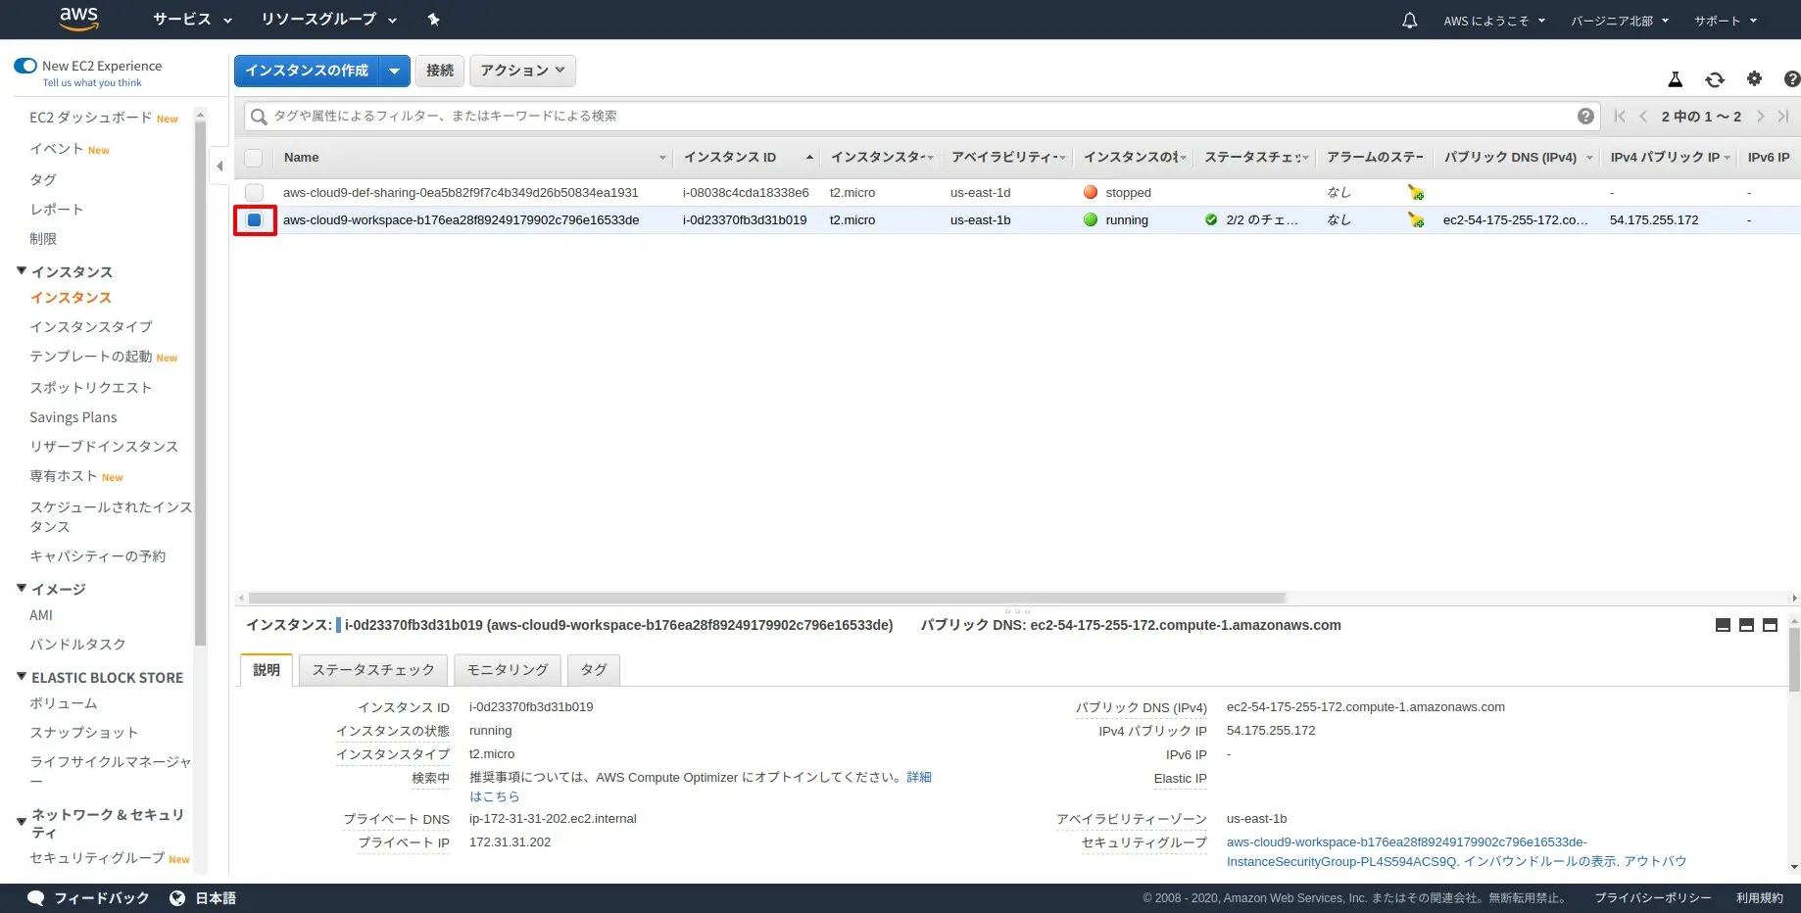Open the 詳細 Compute Optimizer link

click(919, 777)
